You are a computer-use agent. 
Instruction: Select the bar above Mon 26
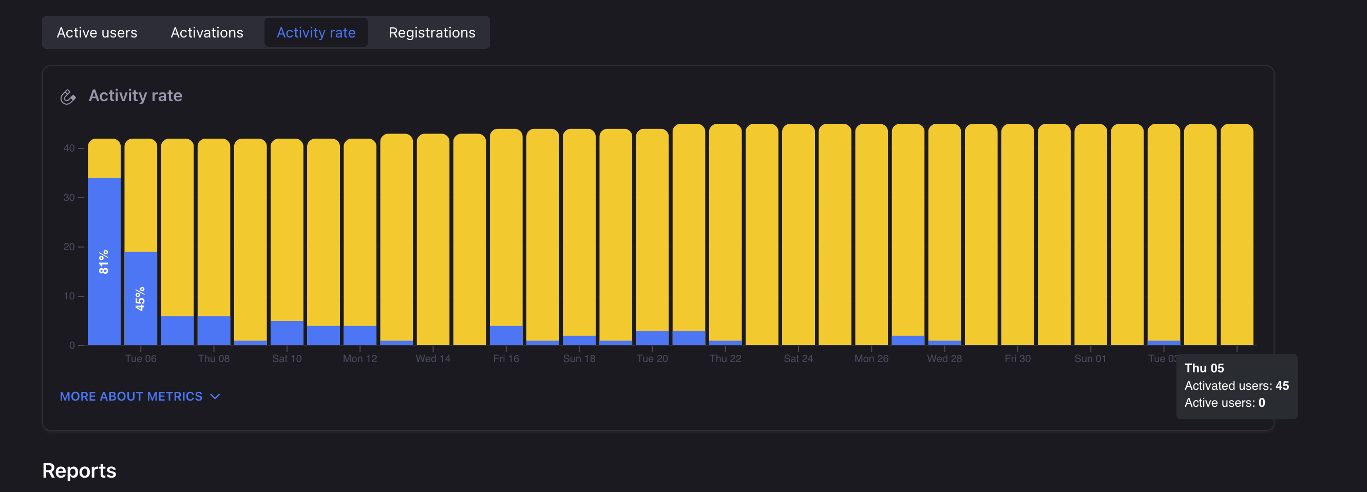[x=871, y=234]
